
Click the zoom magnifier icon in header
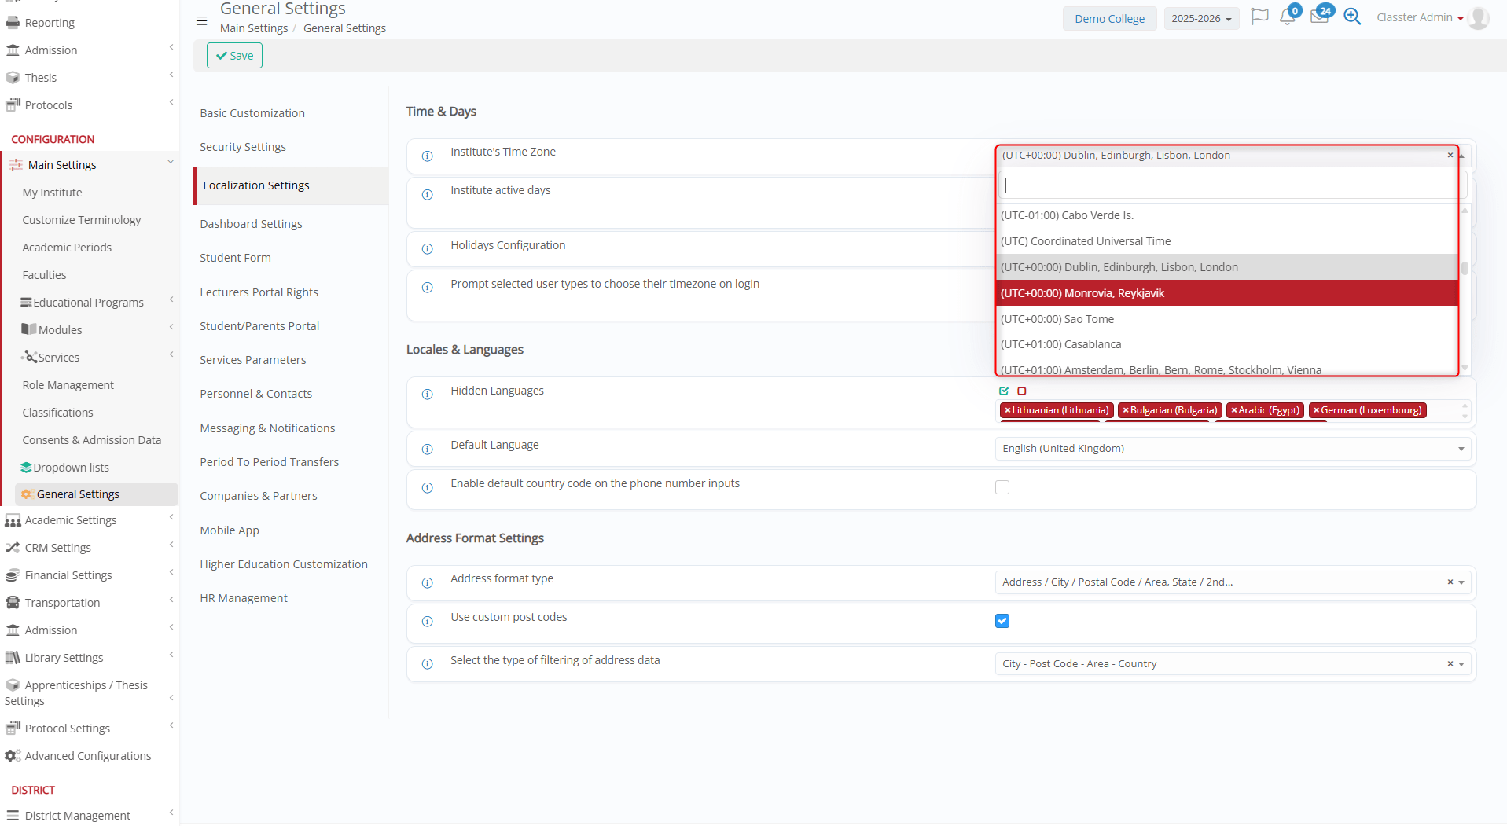coord(1352,17)
